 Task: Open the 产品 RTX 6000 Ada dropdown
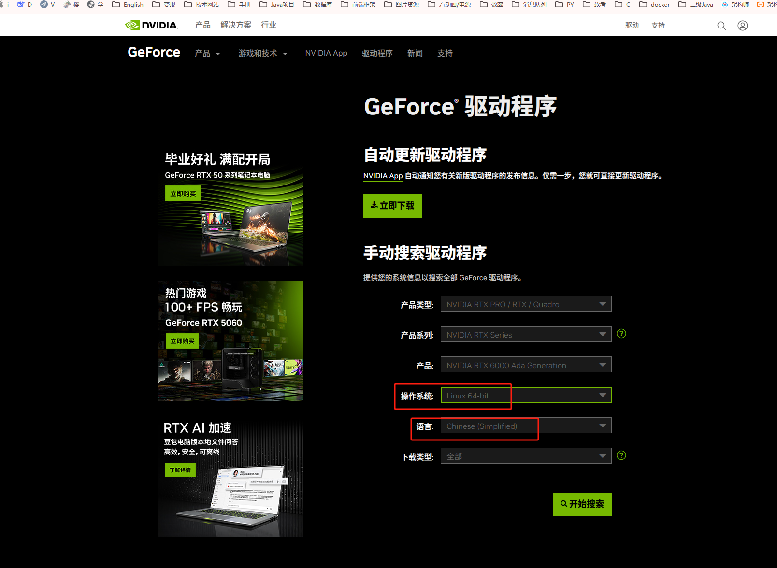coord(526,365)
